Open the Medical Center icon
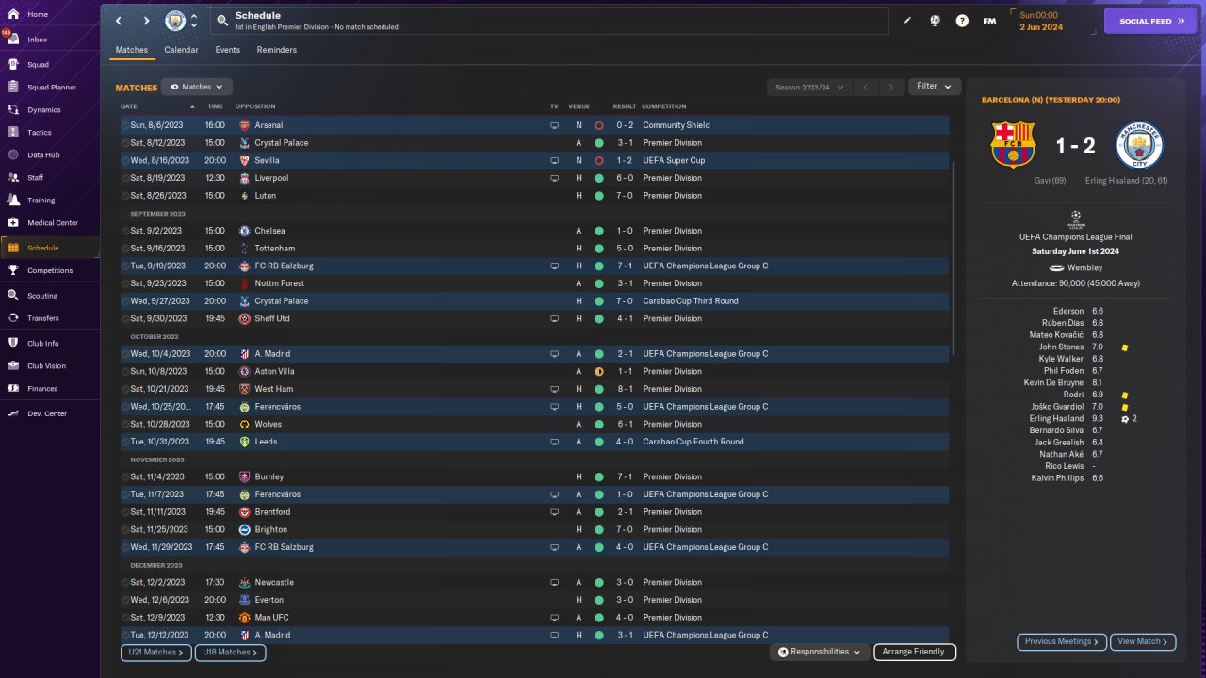 [x=13, y=223]
